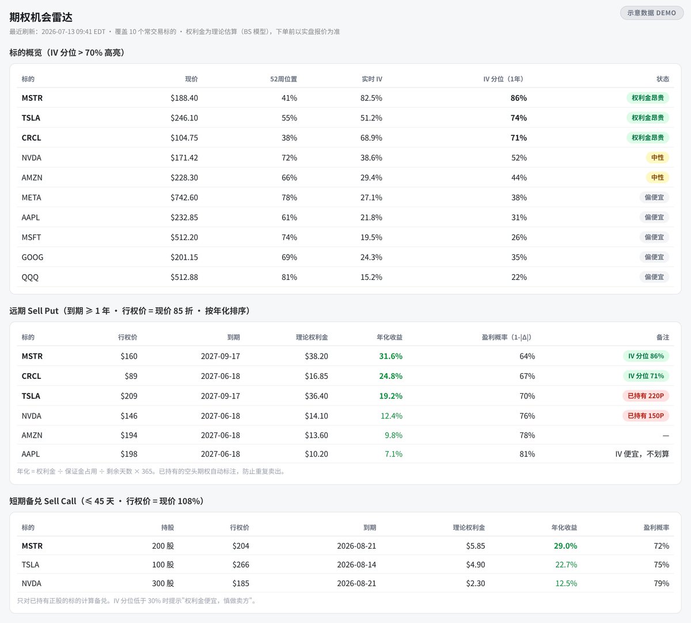Click the 盈利概率 header in Sell Call table
The image size is (691, 623).
point(656,527)
